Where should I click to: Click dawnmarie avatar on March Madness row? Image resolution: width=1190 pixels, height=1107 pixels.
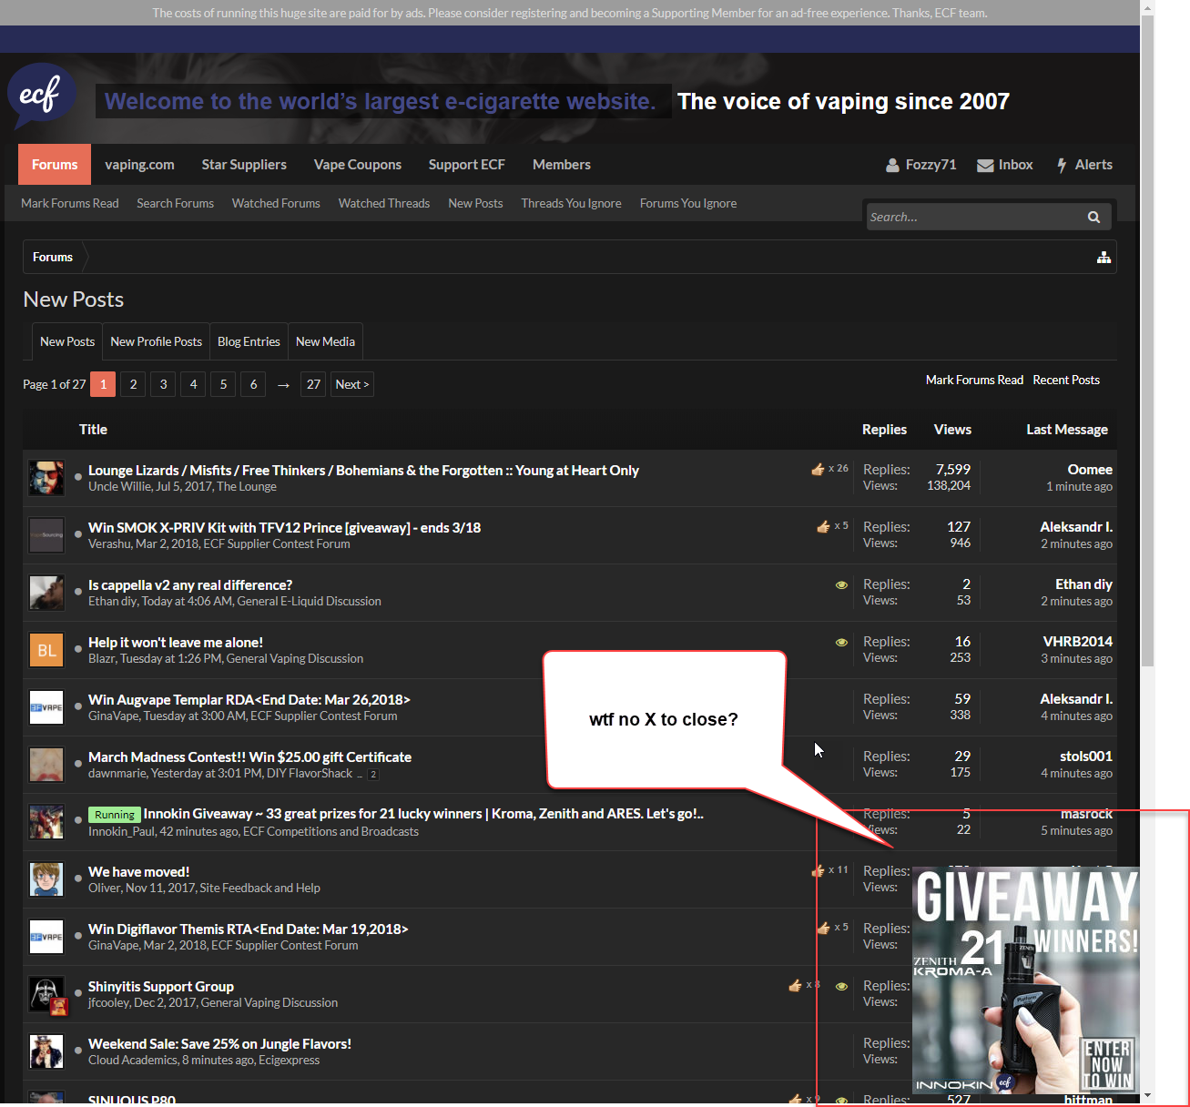tap(46, 765)
